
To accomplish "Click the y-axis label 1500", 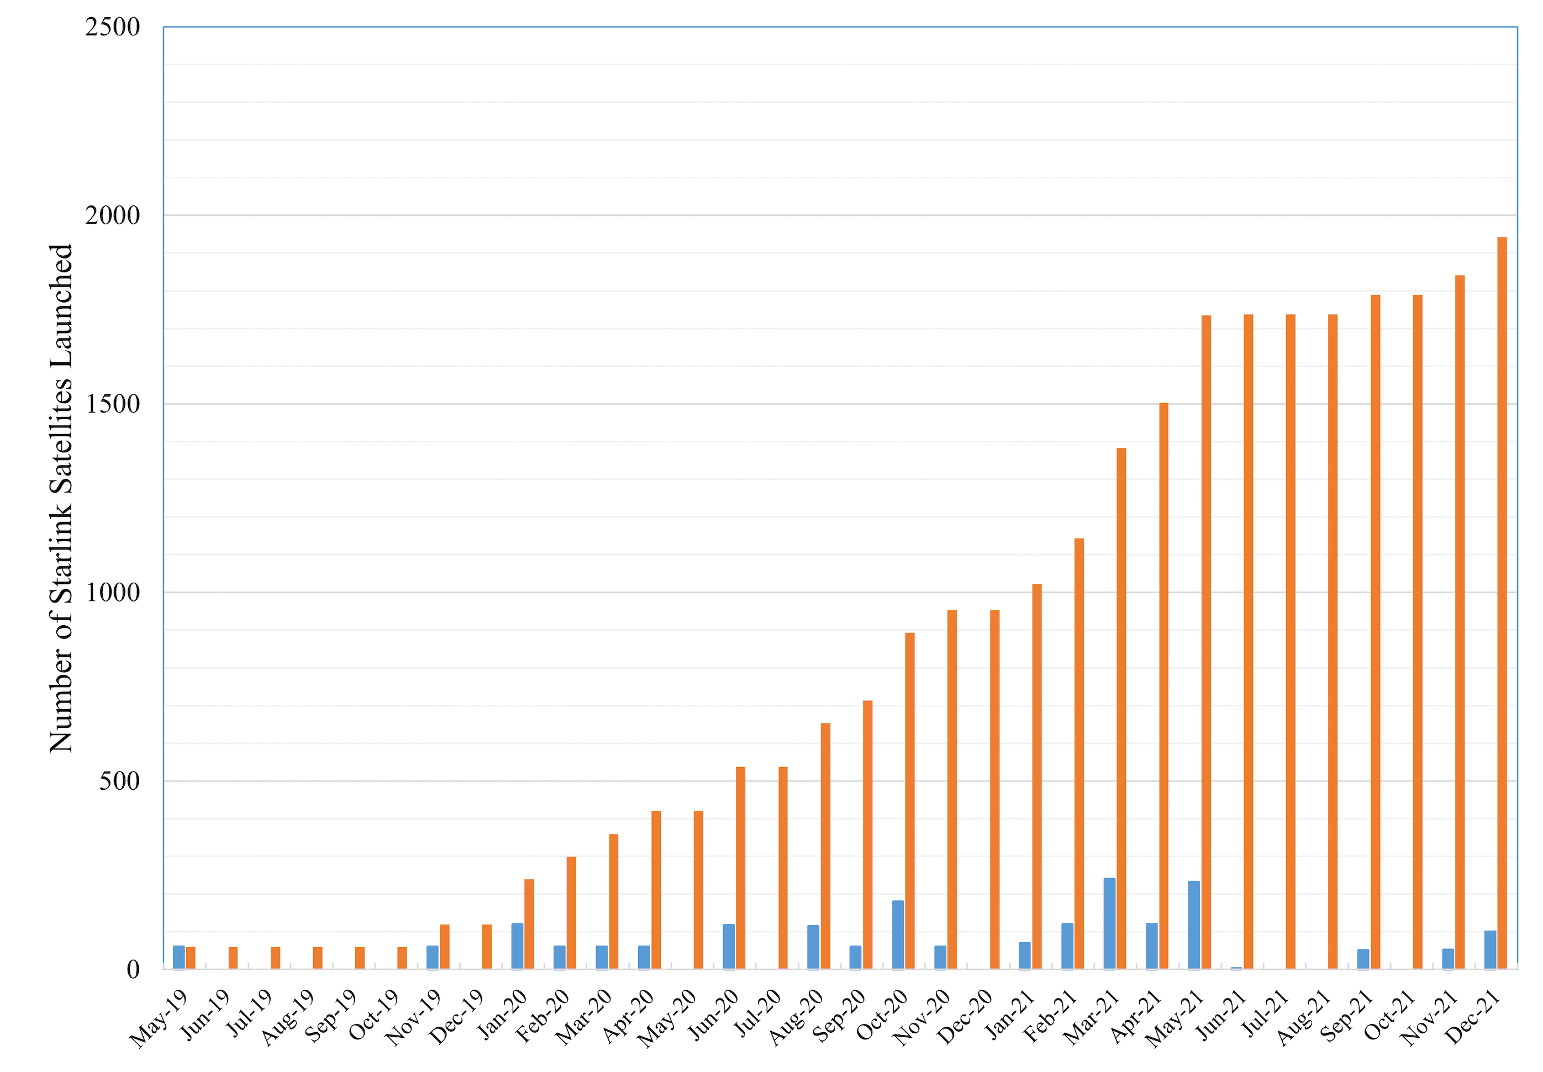I will click(x=112, y=404).
